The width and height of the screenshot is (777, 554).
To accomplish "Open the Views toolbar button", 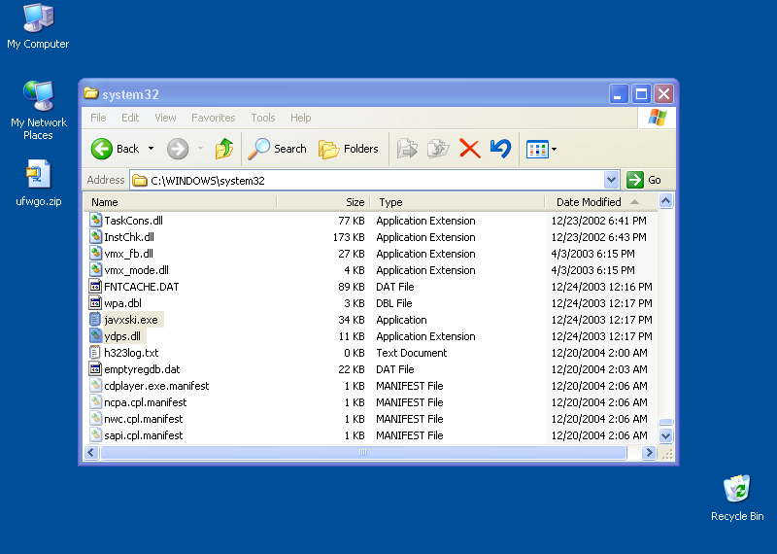I will tap(541, 149).
